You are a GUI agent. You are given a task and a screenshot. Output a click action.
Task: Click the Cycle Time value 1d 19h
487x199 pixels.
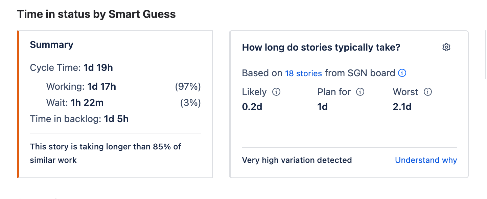click(98, 68)
